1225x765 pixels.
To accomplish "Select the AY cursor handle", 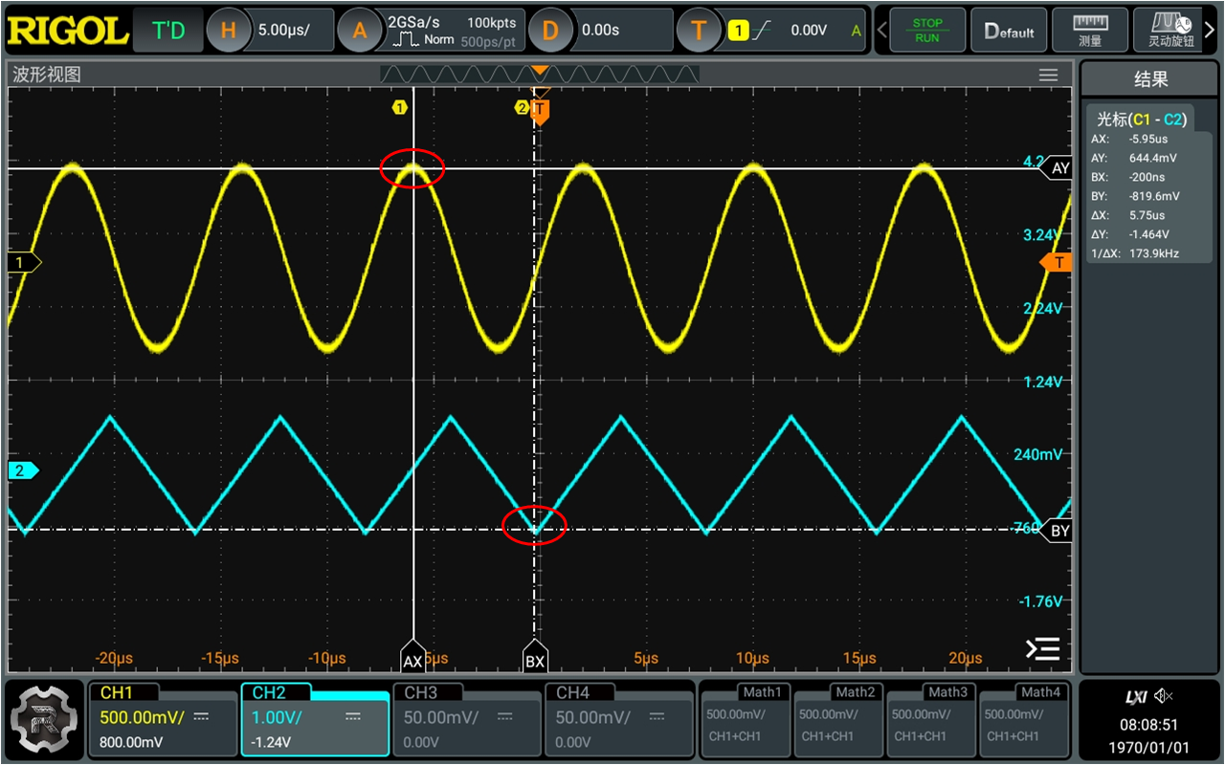I will 1058,168.
